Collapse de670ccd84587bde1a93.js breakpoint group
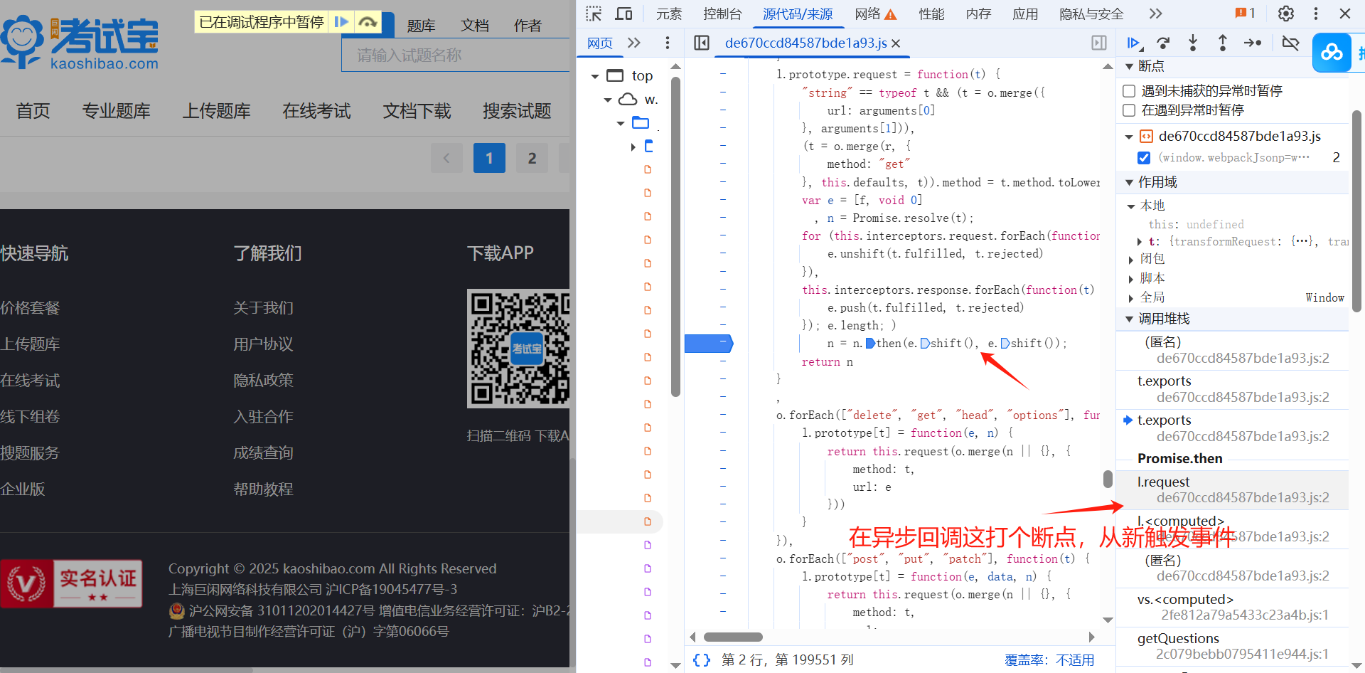Image resolution: width=1365 pixels, height=673 pixels. pyautogui.click(x=1129, y=137)
